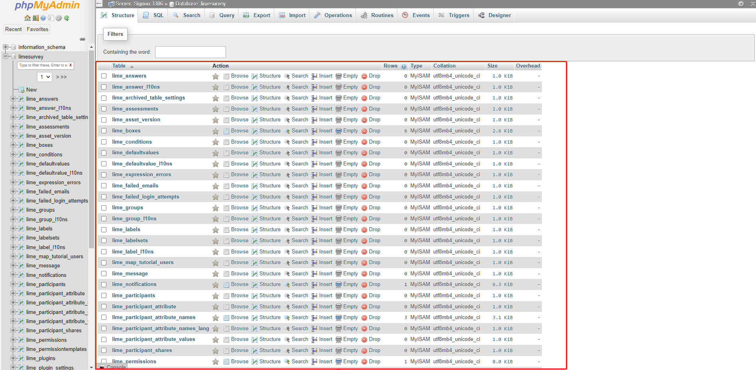Expand the information_schema database node

pyautogui.click(x=6, y=47)
